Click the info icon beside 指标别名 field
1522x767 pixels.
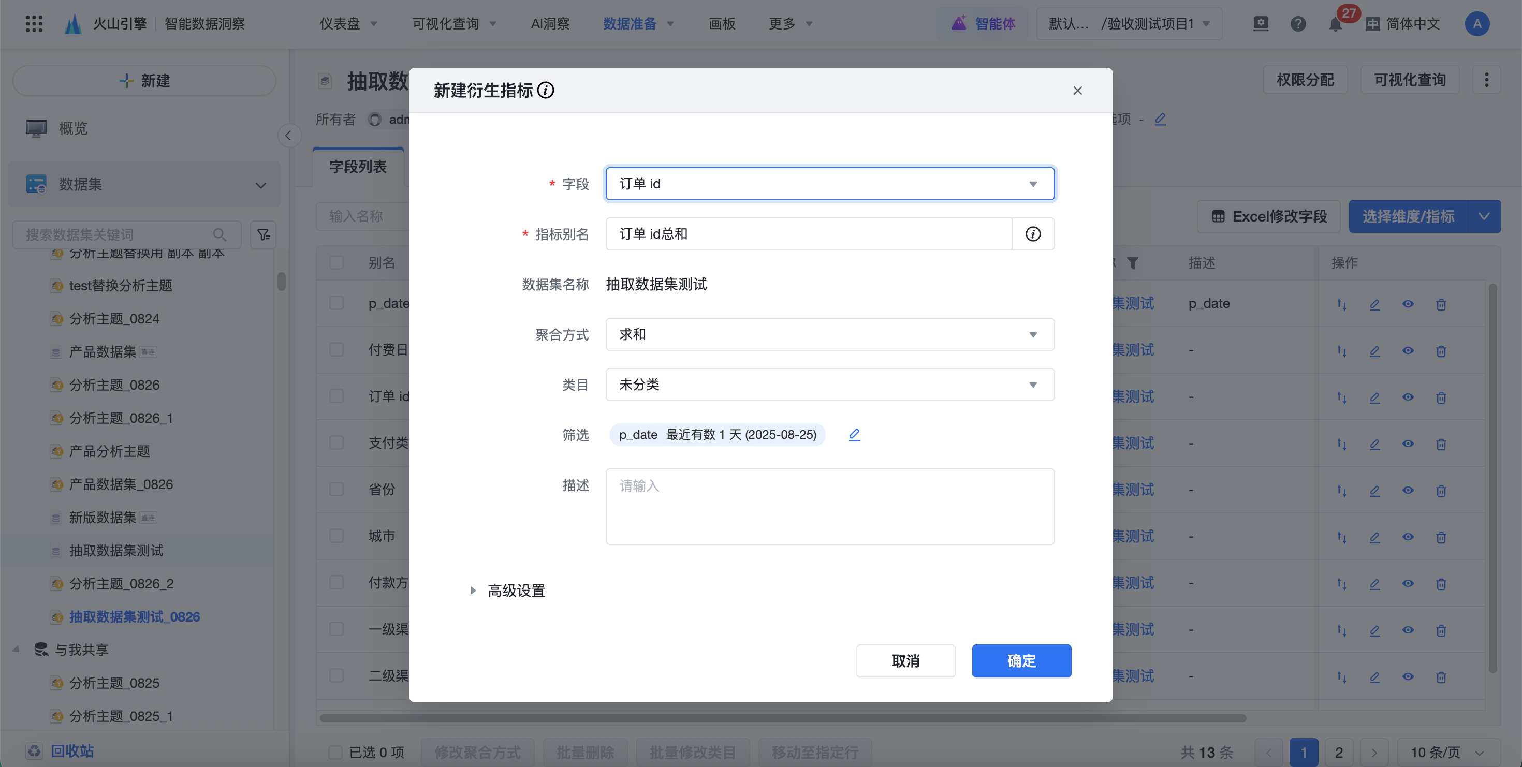point(1032,234)
